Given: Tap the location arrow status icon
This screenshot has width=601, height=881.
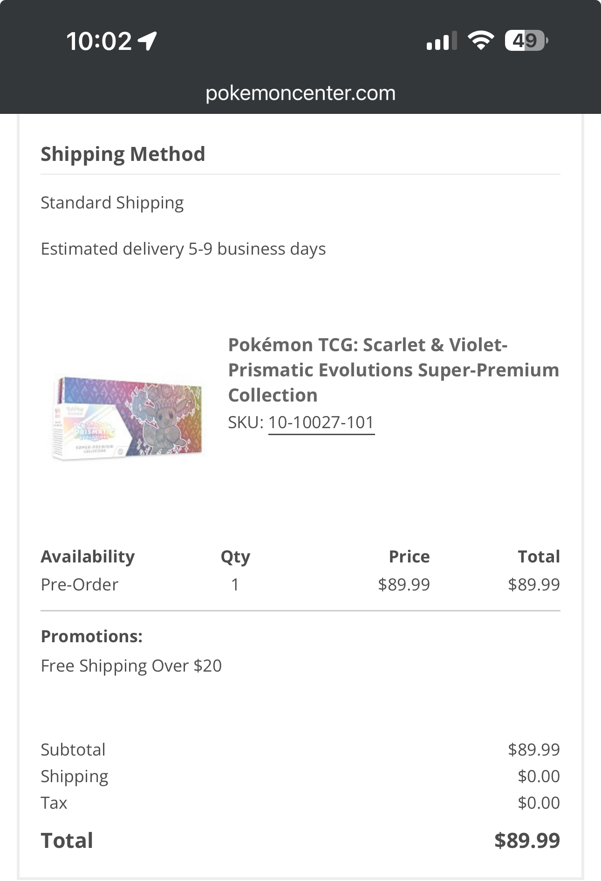Looking at the screenshot, I should (x=148, y=41).
